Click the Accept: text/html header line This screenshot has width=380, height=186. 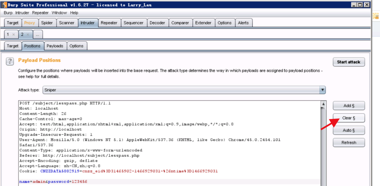pyautogui.click(x=126, y=124)
